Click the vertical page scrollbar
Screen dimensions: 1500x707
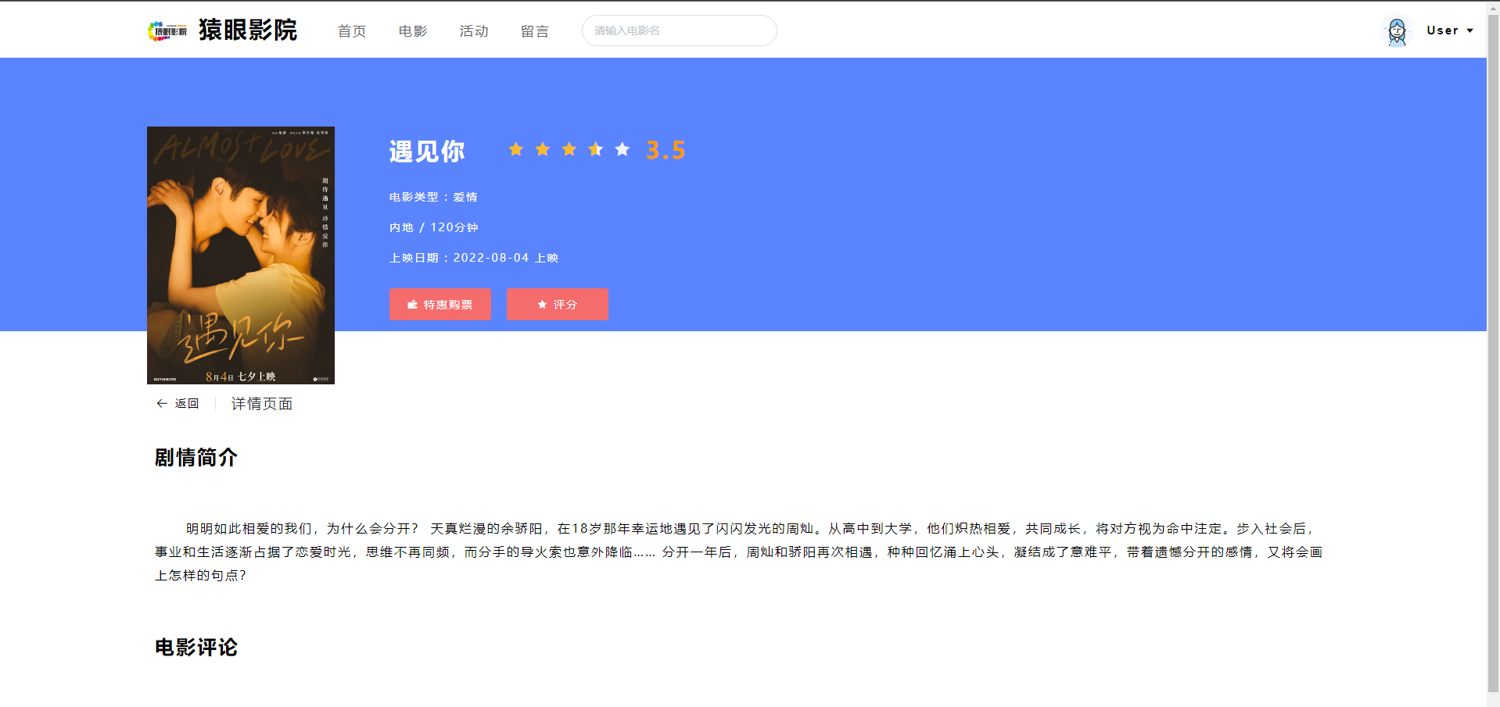click(1493, 353)
